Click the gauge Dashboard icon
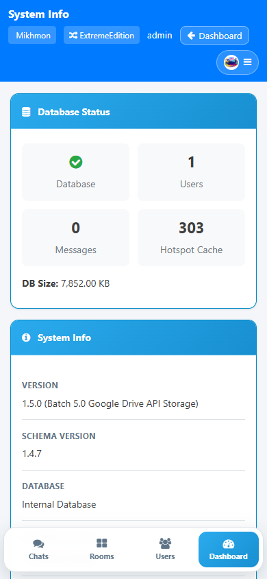 229,543
